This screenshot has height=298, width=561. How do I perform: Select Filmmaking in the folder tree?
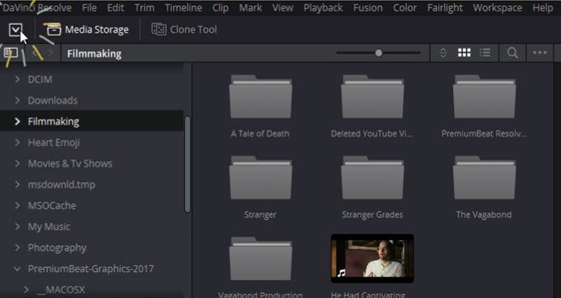pyautogui.click(x=53, y=122)
